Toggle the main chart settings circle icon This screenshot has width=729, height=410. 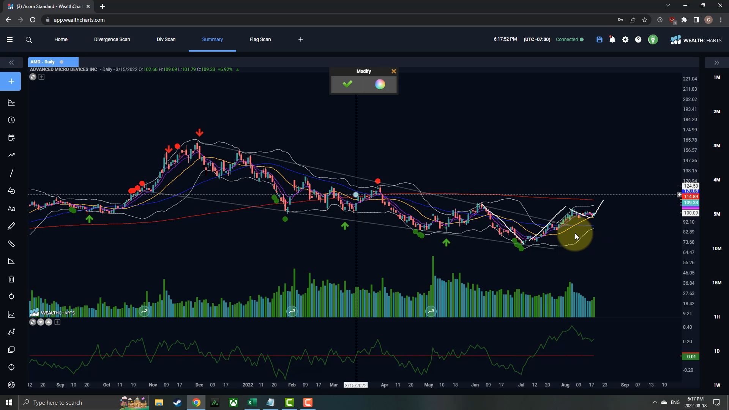tap(33, 77)
